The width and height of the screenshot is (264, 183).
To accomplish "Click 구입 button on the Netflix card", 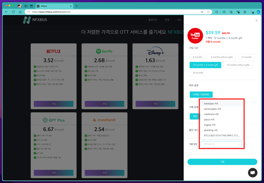I will coord(54,104).
